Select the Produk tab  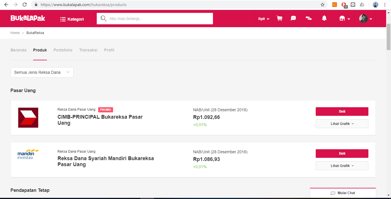[x=40, y=50]
